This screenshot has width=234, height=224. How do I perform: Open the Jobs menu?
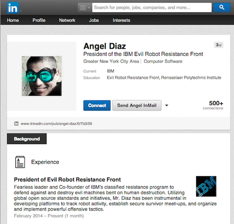pyautogui.click(x=94, y=20)
